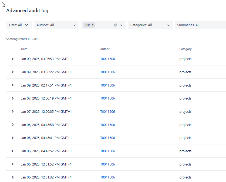The height and width of the screenshot is (182, 226).
Task: Select date 'Jan 09, 2025, 02:17:51 PM GMT+1'
Action: click(46, 85)
